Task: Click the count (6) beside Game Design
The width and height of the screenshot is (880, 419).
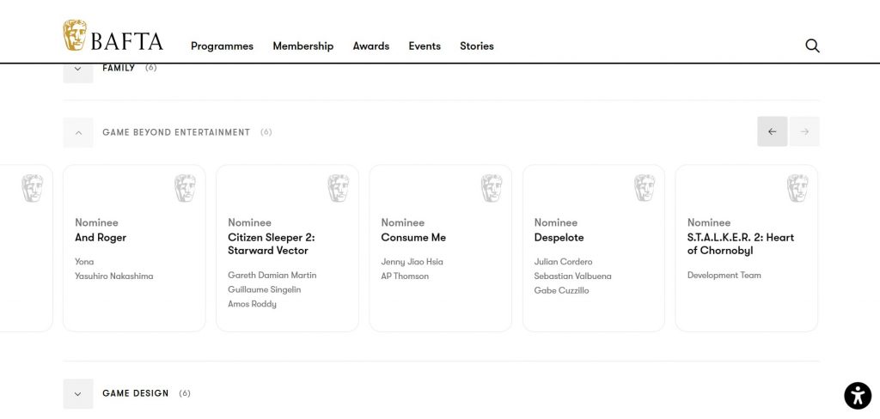Action: click(x=185, y=393)
